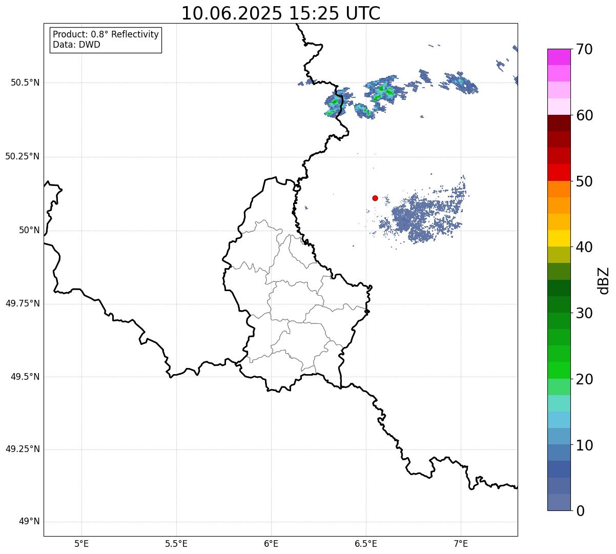This screenshot has height=554, width=616.
Task: Click the 5.5°E longitude label
Action: tap(176, 544)
